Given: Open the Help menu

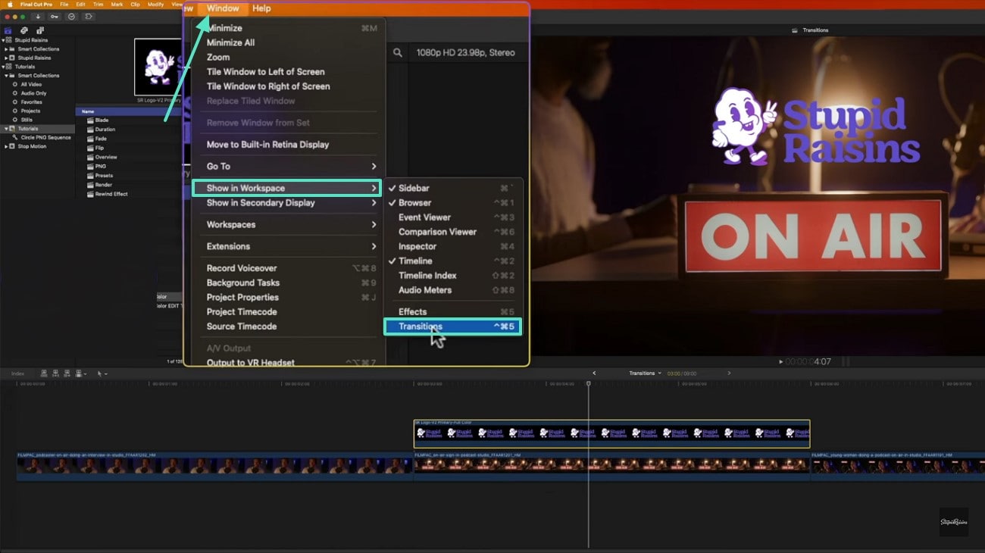Looking at the screenshot, I should coord(261,8).
